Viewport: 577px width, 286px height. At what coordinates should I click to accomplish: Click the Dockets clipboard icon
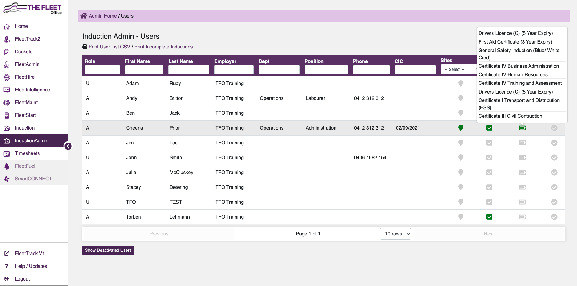pyautogui.click(x=7, y=52)
